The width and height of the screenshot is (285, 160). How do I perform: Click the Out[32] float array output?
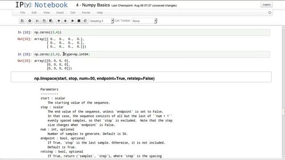click(x=60, y=43)
